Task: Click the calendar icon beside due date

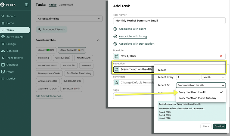Action: [117, 56]
